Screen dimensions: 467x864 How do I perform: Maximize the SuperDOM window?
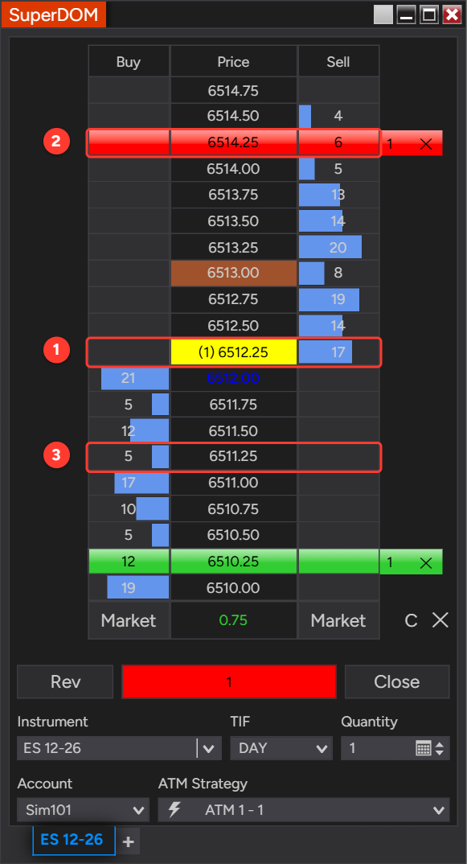click(x=428, y=14)
